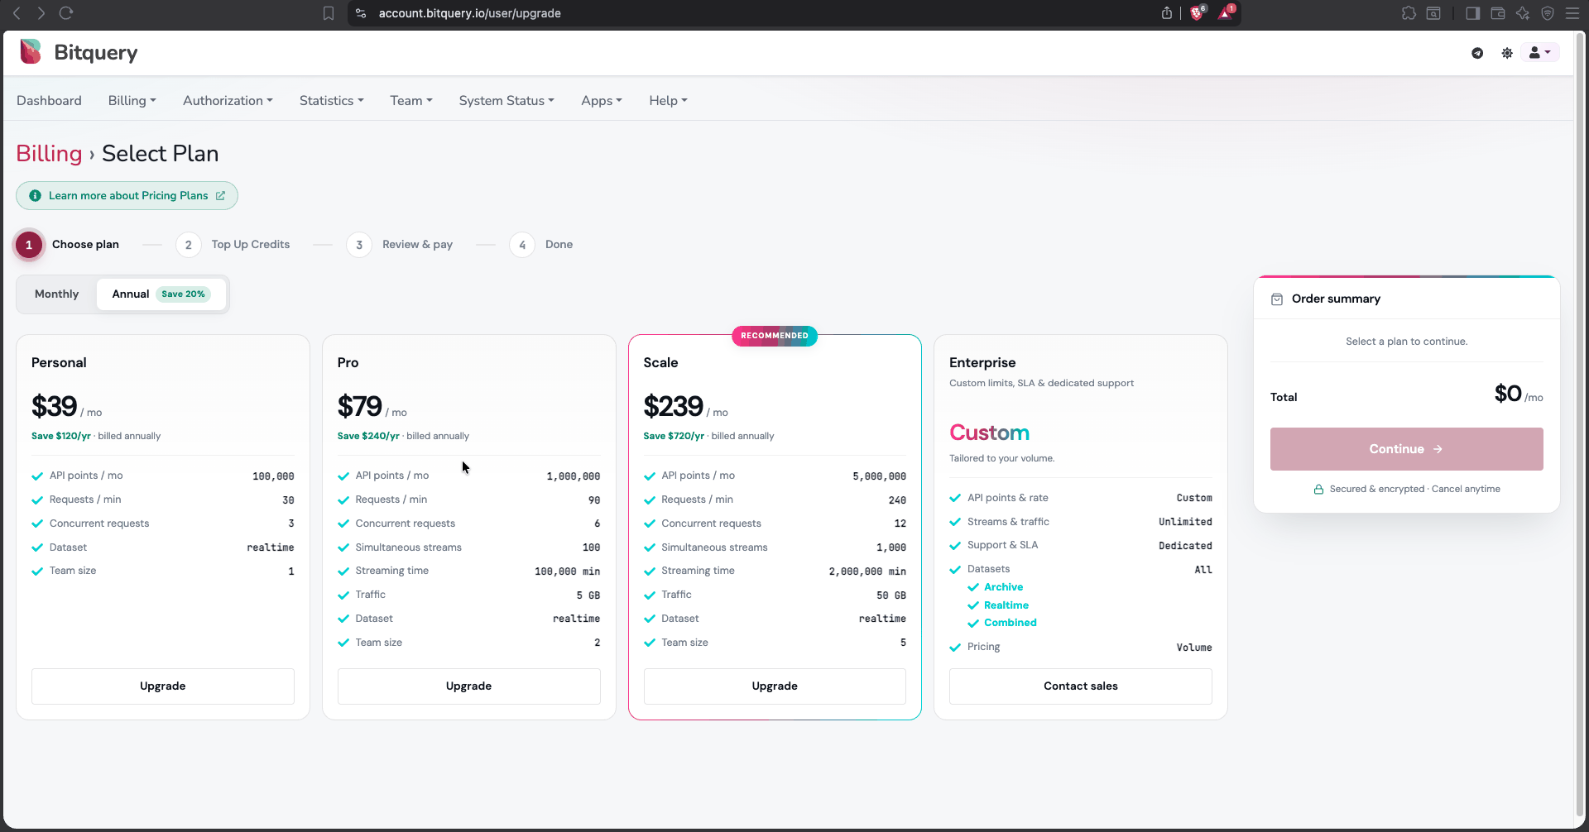Bookmark this page with bookmark icon

[x=329, y=13]
